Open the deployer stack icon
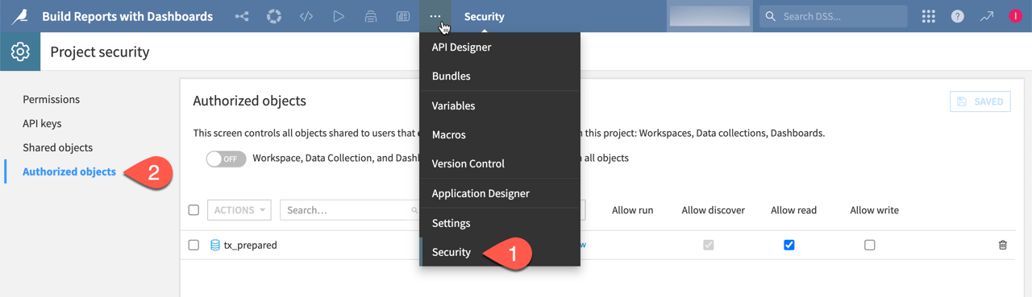 click(371, 16)
